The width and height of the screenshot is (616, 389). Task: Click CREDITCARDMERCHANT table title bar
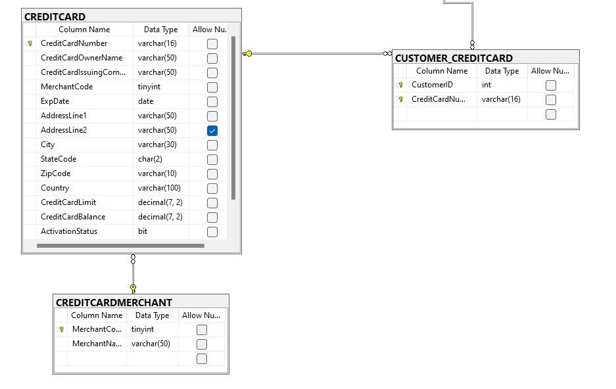pyautogui.click(x=141, y=302)
